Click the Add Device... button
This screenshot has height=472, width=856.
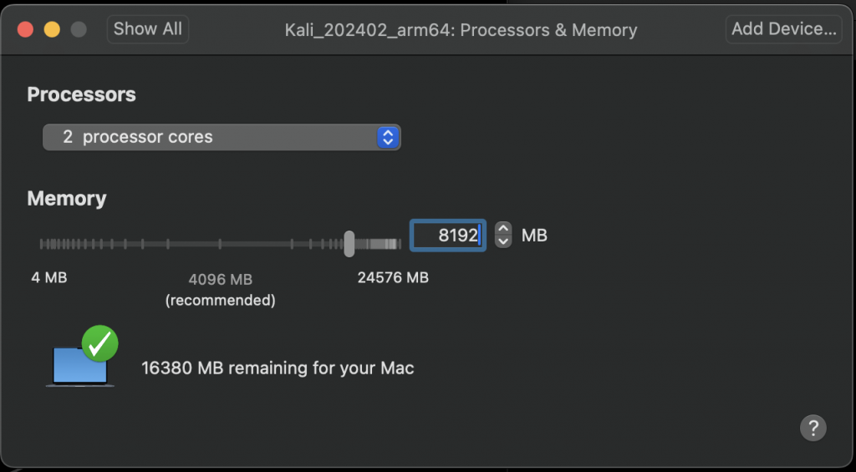(783, 29)
